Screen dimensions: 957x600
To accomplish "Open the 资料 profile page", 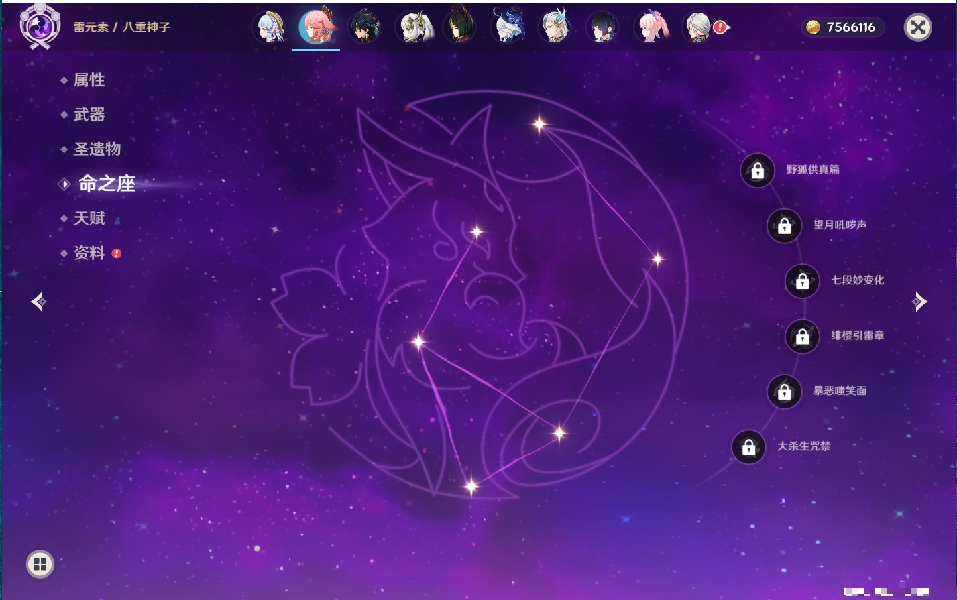I will tap(89, 253).
